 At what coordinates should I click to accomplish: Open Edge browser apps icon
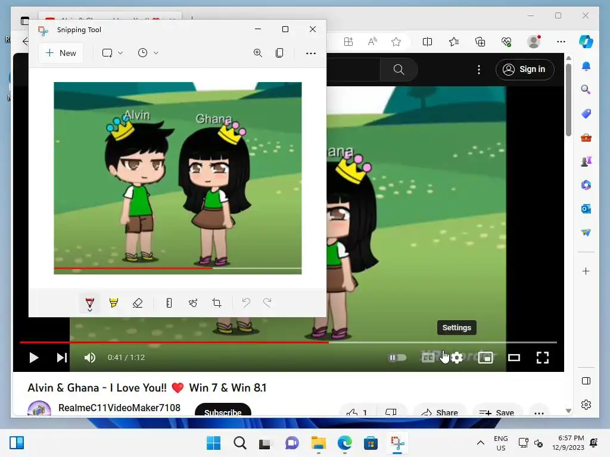pyautogui.click(x=348, y=42)
